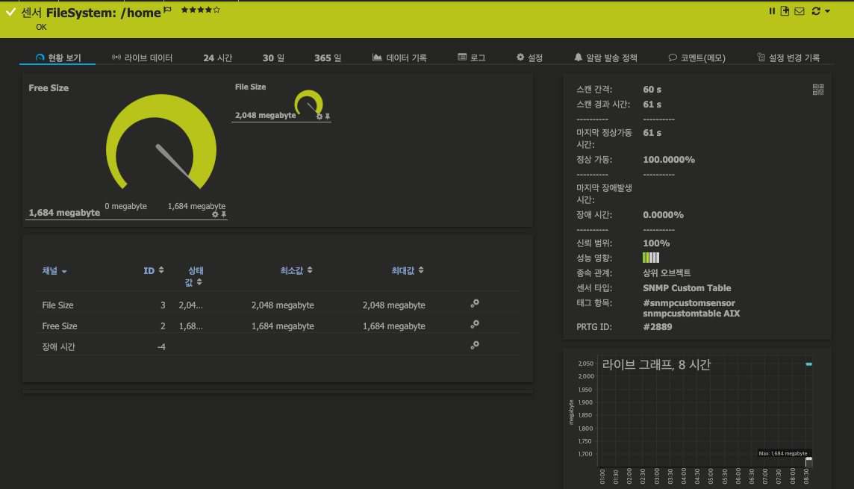This screenshot has width=854, height=489.
Task: Click the 성능 영향 green bar indicator
Action: tap(650, 257)
